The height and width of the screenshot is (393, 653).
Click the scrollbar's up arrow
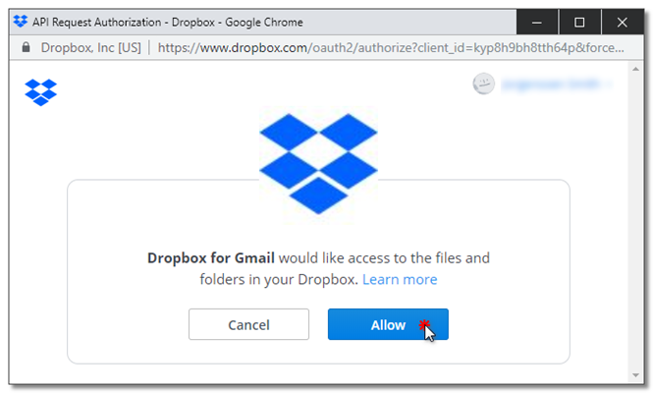pos(635,69)
